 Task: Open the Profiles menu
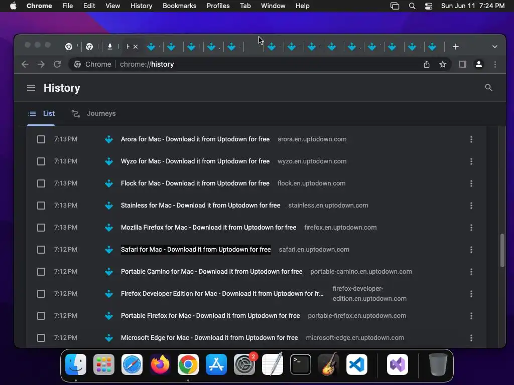(218, 6)
